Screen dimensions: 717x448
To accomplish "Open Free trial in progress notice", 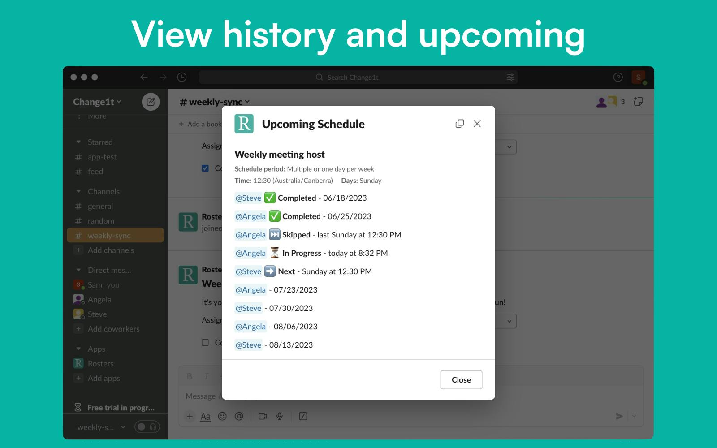I will coord(115,407).
